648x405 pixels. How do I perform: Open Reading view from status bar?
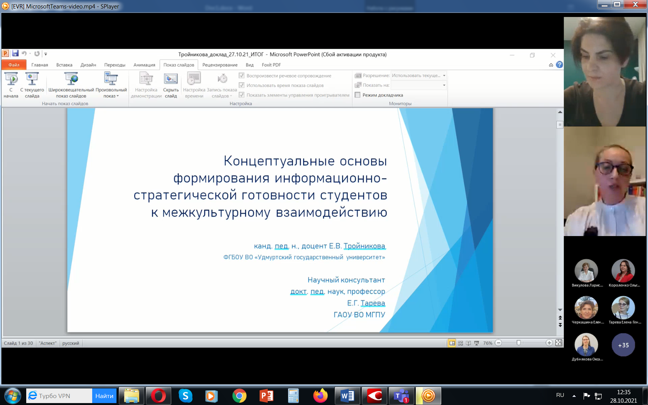tap(468, 343)
